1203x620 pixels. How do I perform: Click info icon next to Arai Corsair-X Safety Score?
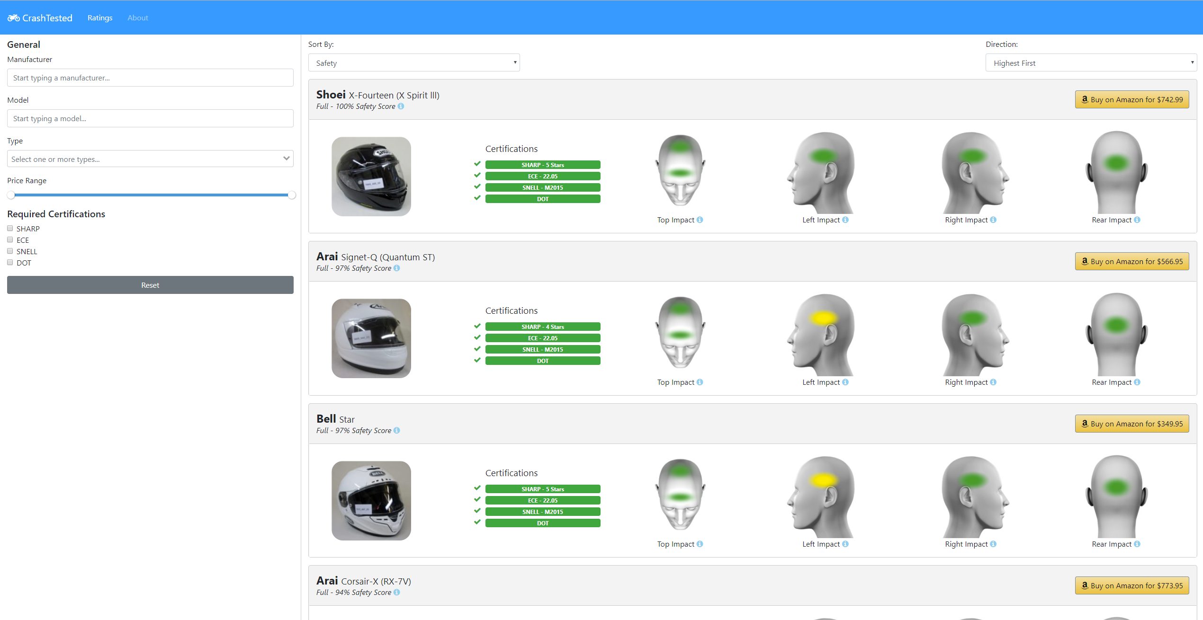pos(397,593)
